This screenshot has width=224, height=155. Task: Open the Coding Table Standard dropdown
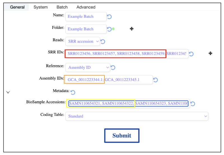[137, 116]
